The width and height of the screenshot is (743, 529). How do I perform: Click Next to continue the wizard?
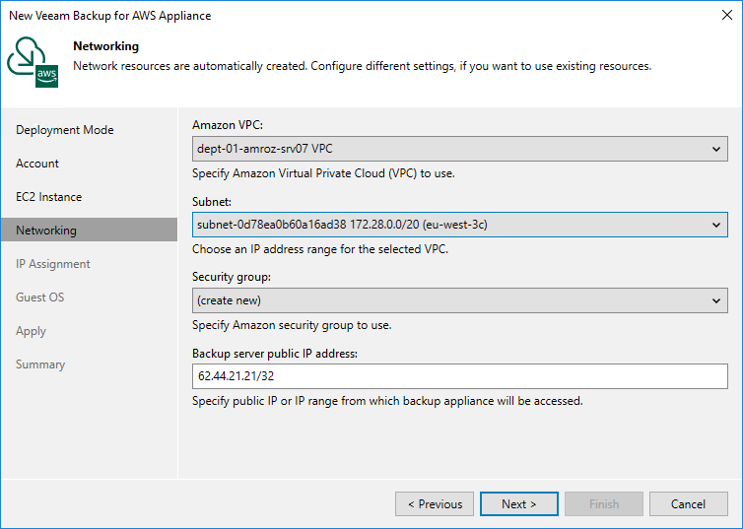click(x=519, y=504)
